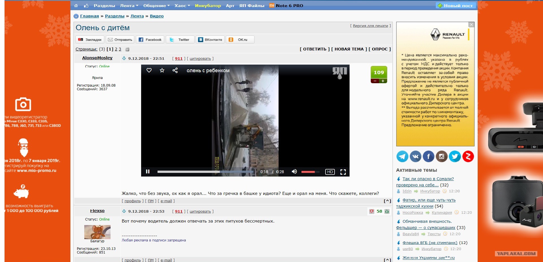Give Hexso's post a thumbs down
Screen dimensions: 543x262
372,211
